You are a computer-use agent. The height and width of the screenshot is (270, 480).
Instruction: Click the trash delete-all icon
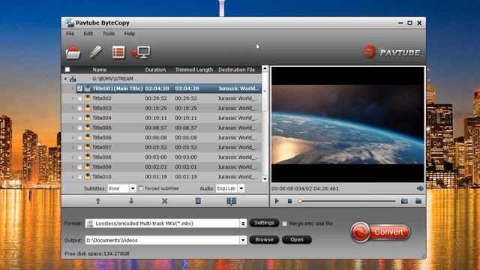point(198,201)
